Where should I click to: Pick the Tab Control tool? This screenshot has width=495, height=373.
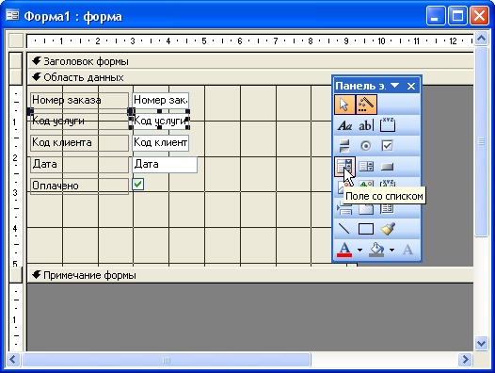[366, 208]
